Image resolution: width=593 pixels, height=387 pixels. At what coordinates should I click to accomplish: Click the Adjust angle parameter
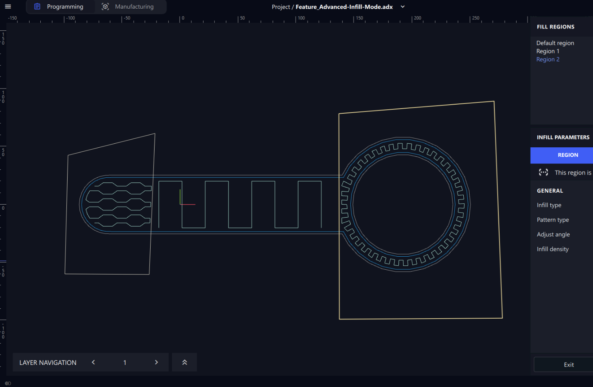point(553,235)
